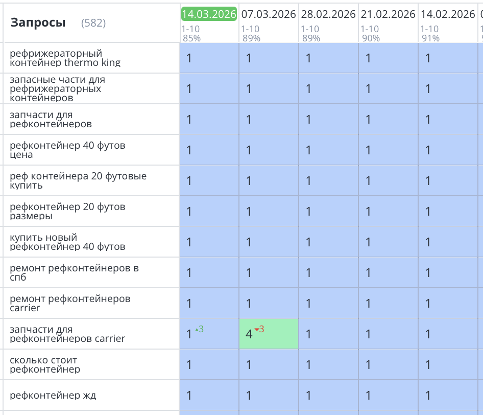Select the 07.03.2026 date column header
Viewport: 483px width, 415px height.
point(268,14)
